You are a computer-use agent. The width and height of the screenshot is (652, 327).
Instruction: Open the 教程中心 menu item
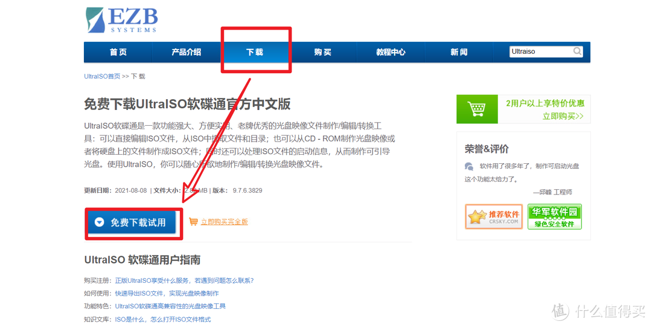point(391,52)
